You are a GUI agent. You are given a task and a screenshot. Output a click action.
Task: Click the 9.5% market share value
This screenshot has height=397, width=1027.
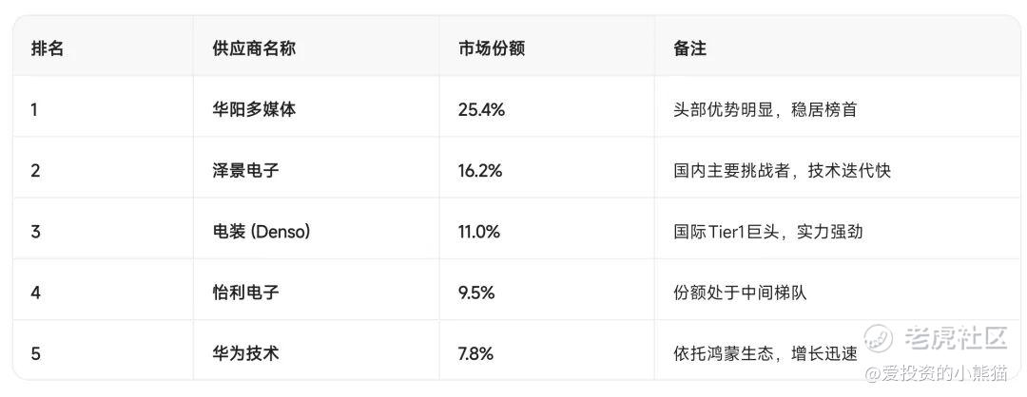(x=476, y=293)
